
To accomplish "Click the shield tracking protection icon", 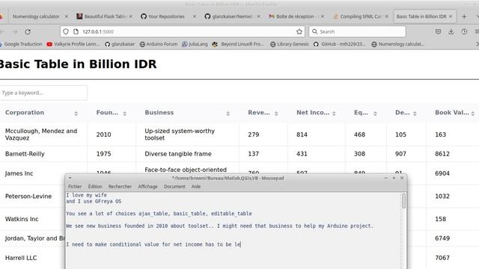I will (66, 31).
